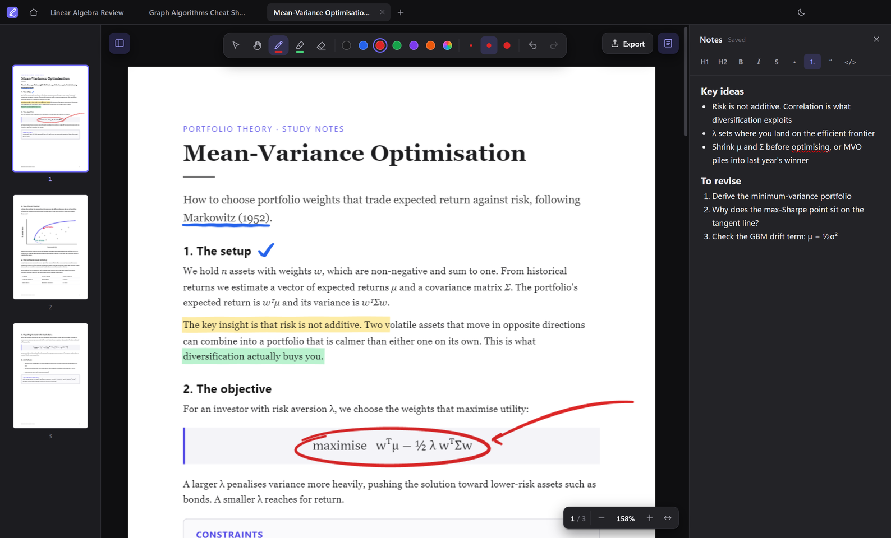Redo the annotation
891x538 pixels.
tap(554, 45)
